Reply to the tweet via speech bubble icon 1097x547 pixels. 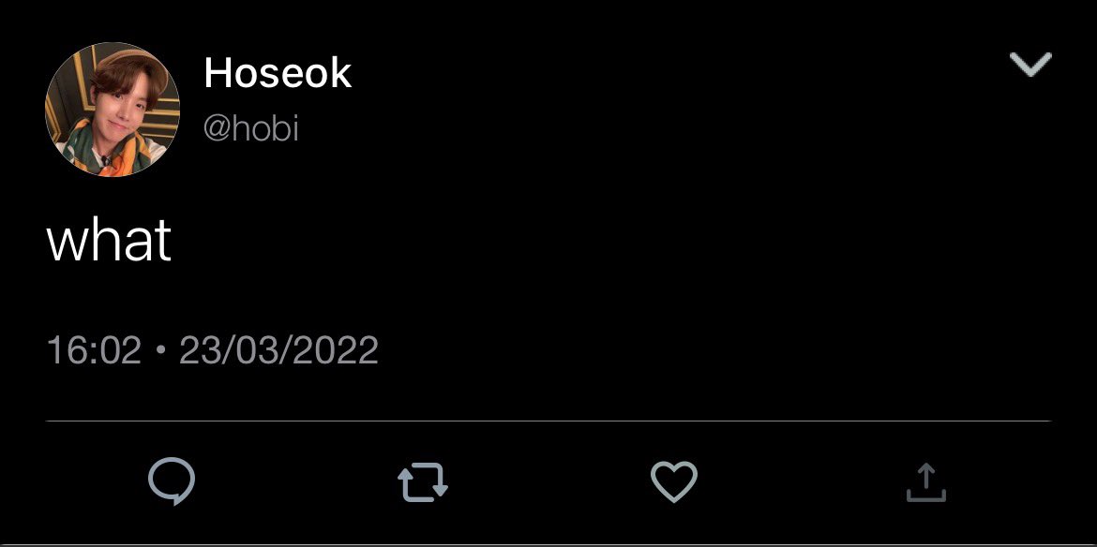(172, 480)
